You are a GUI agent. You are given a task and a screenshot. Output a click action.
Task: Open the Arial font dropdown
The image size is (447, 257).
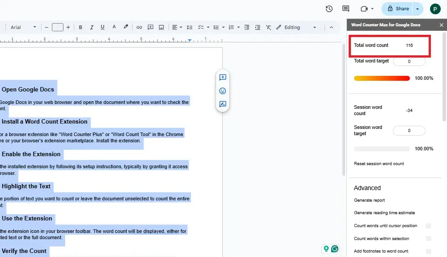pyautogui.click(x=23, y=27)
